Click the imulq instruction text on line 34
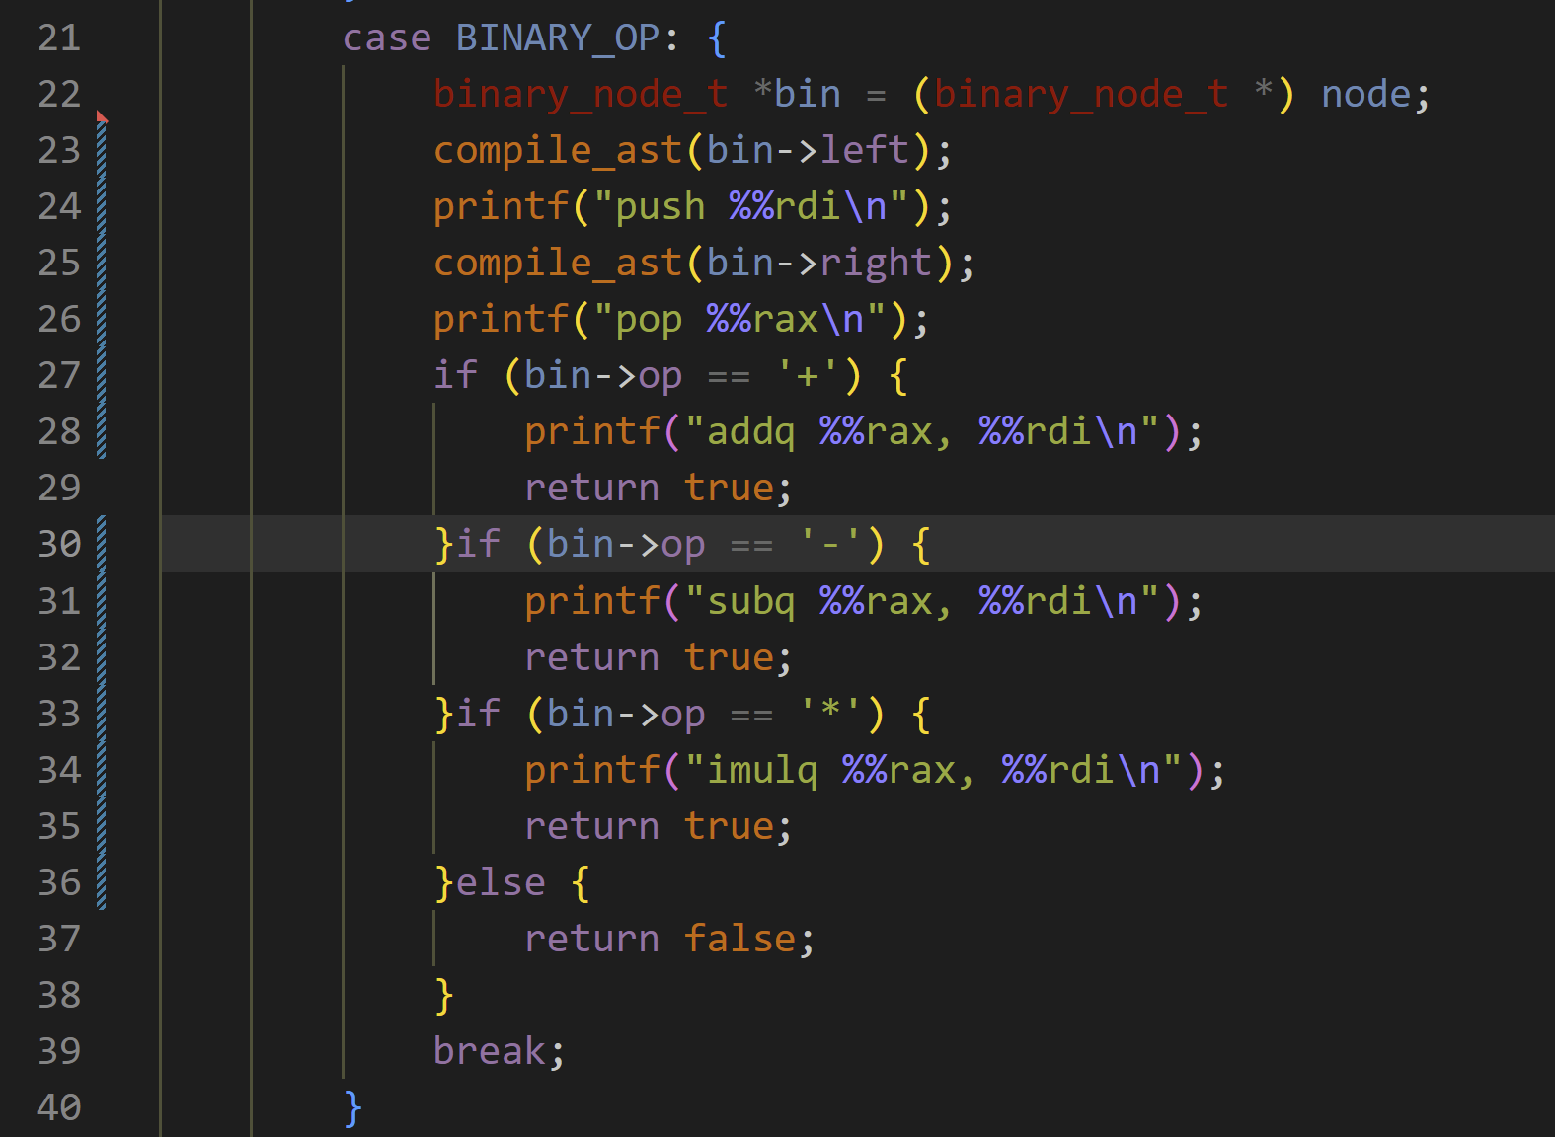The width and height of the screenshot is (1555, 1137). click(762, 769)
